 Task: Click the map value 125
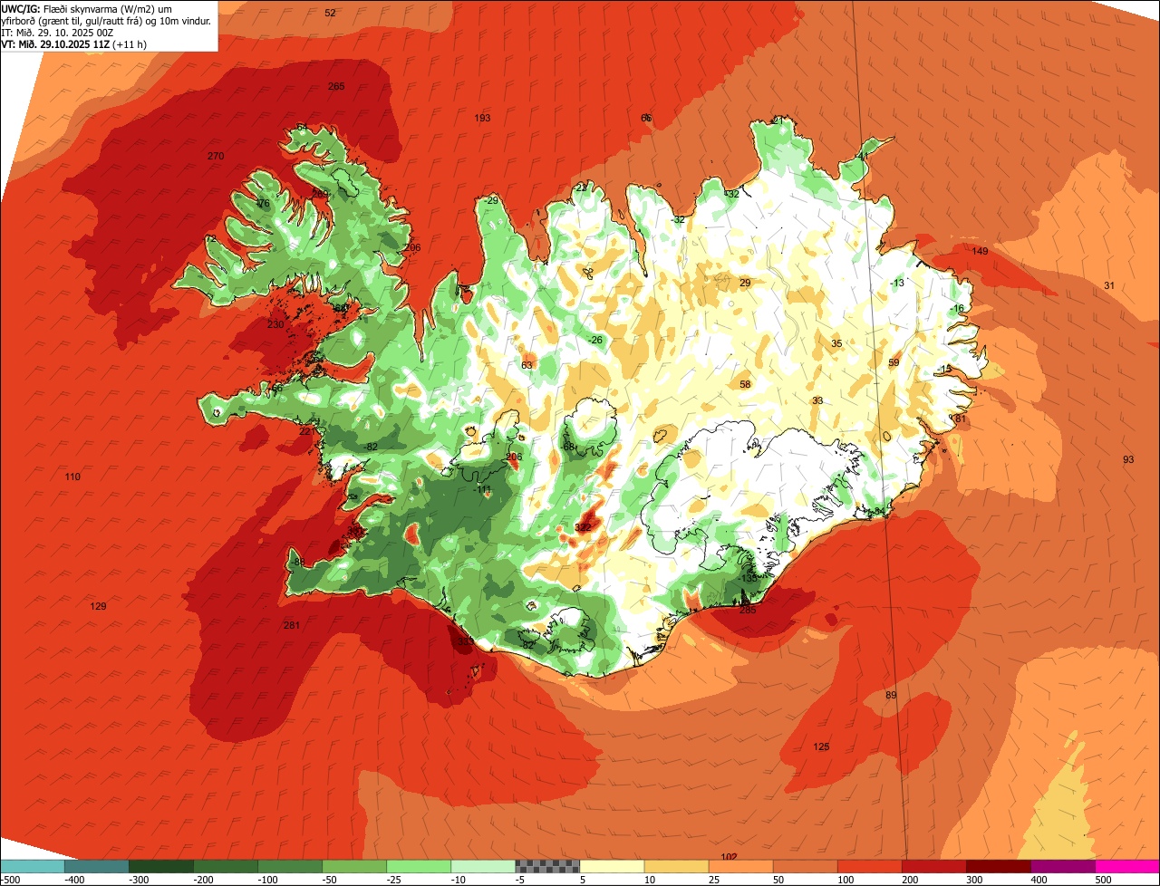pyautogui.click(x=821, y=746)
